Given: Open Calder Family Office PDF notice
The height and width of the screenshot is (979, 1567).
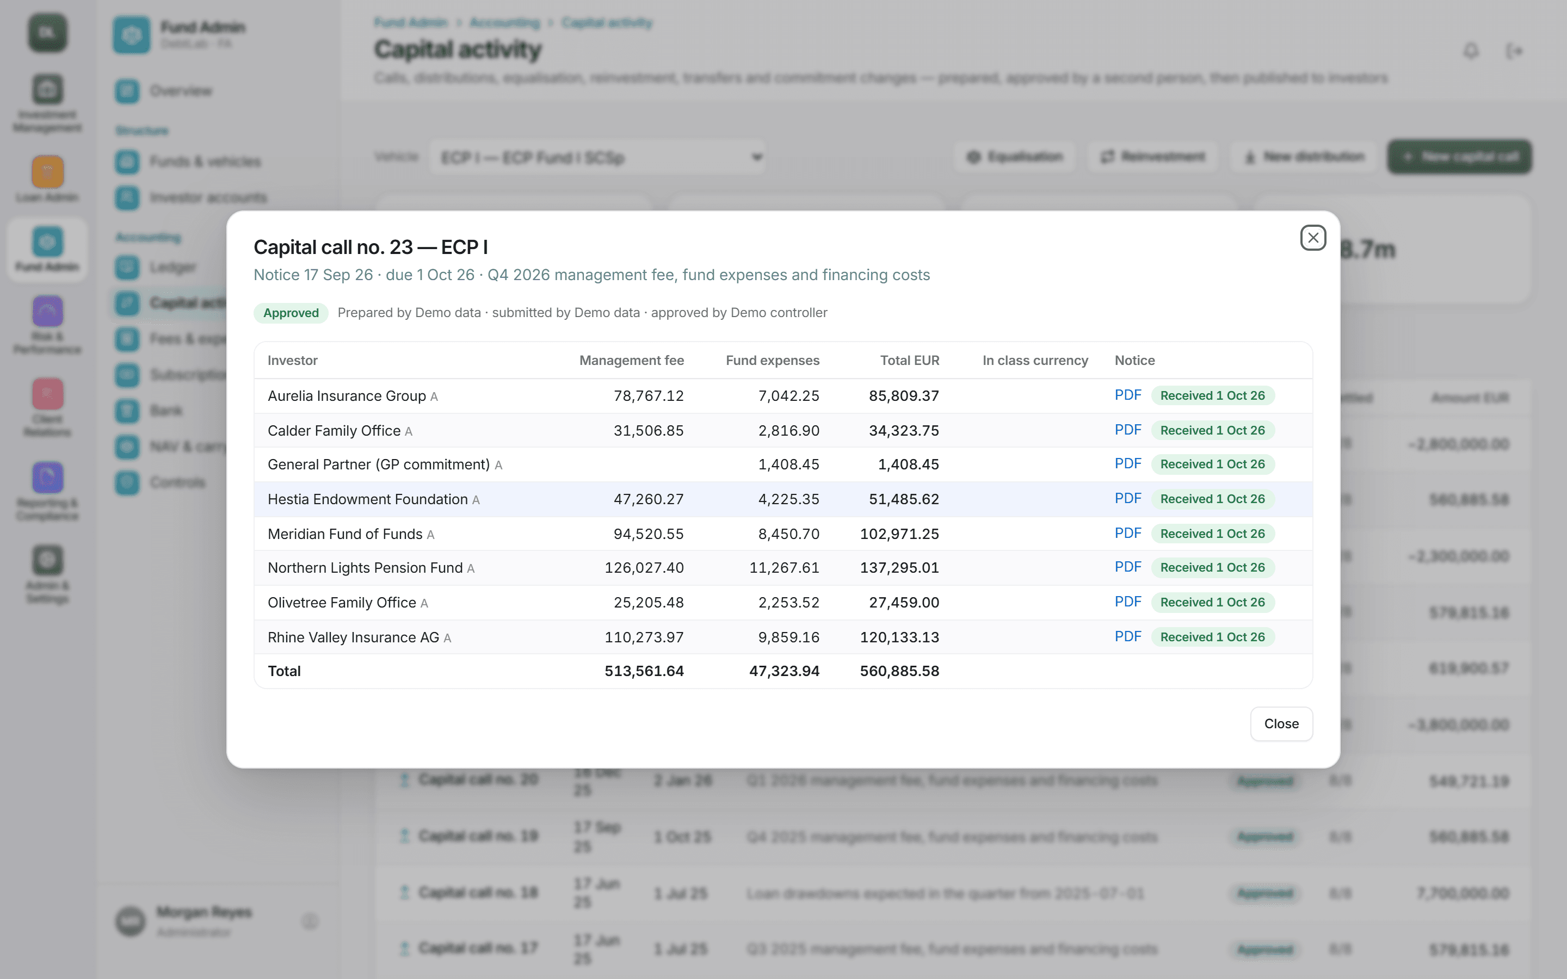Looking at the screenshot, I should tap(1127, 430).
